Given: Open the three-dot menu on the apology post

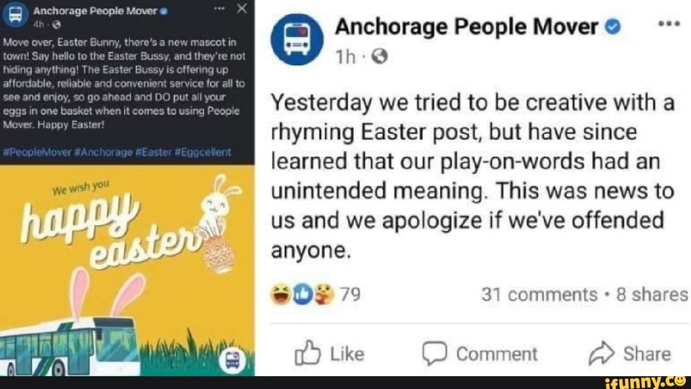Looking at the screenshot, I should (x=668, y=24).
